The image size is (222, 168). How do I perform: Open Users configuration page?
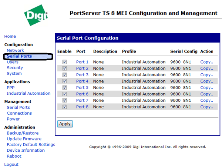click(x=13, y=62)
